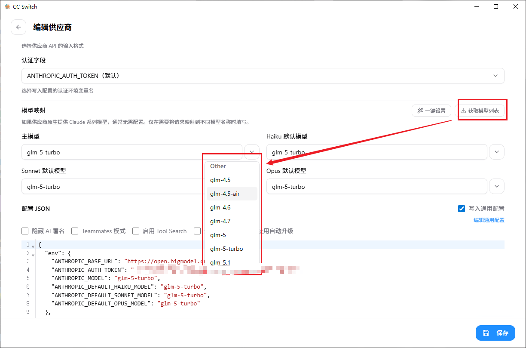Image resolution: width=526 pixels, height=348 pixels.
Task: Enable the 隐藏 AI 署名 checkbox
Action: tap(25, 231)
